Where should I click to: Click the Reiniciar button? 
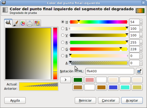click(85, 100)
